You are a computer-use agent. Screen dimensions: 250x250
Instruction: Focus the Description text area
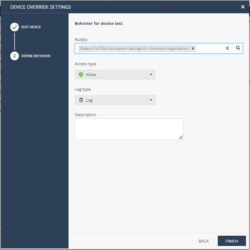129,129
